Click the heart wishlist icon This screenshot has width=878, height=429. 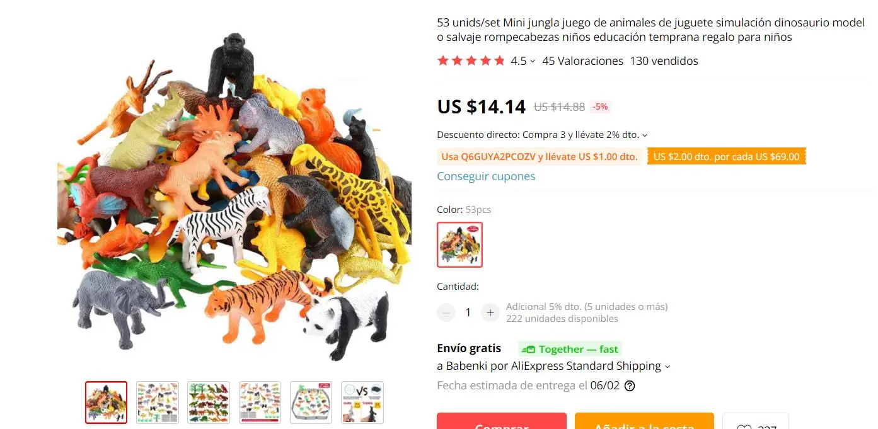click(744, 426)
